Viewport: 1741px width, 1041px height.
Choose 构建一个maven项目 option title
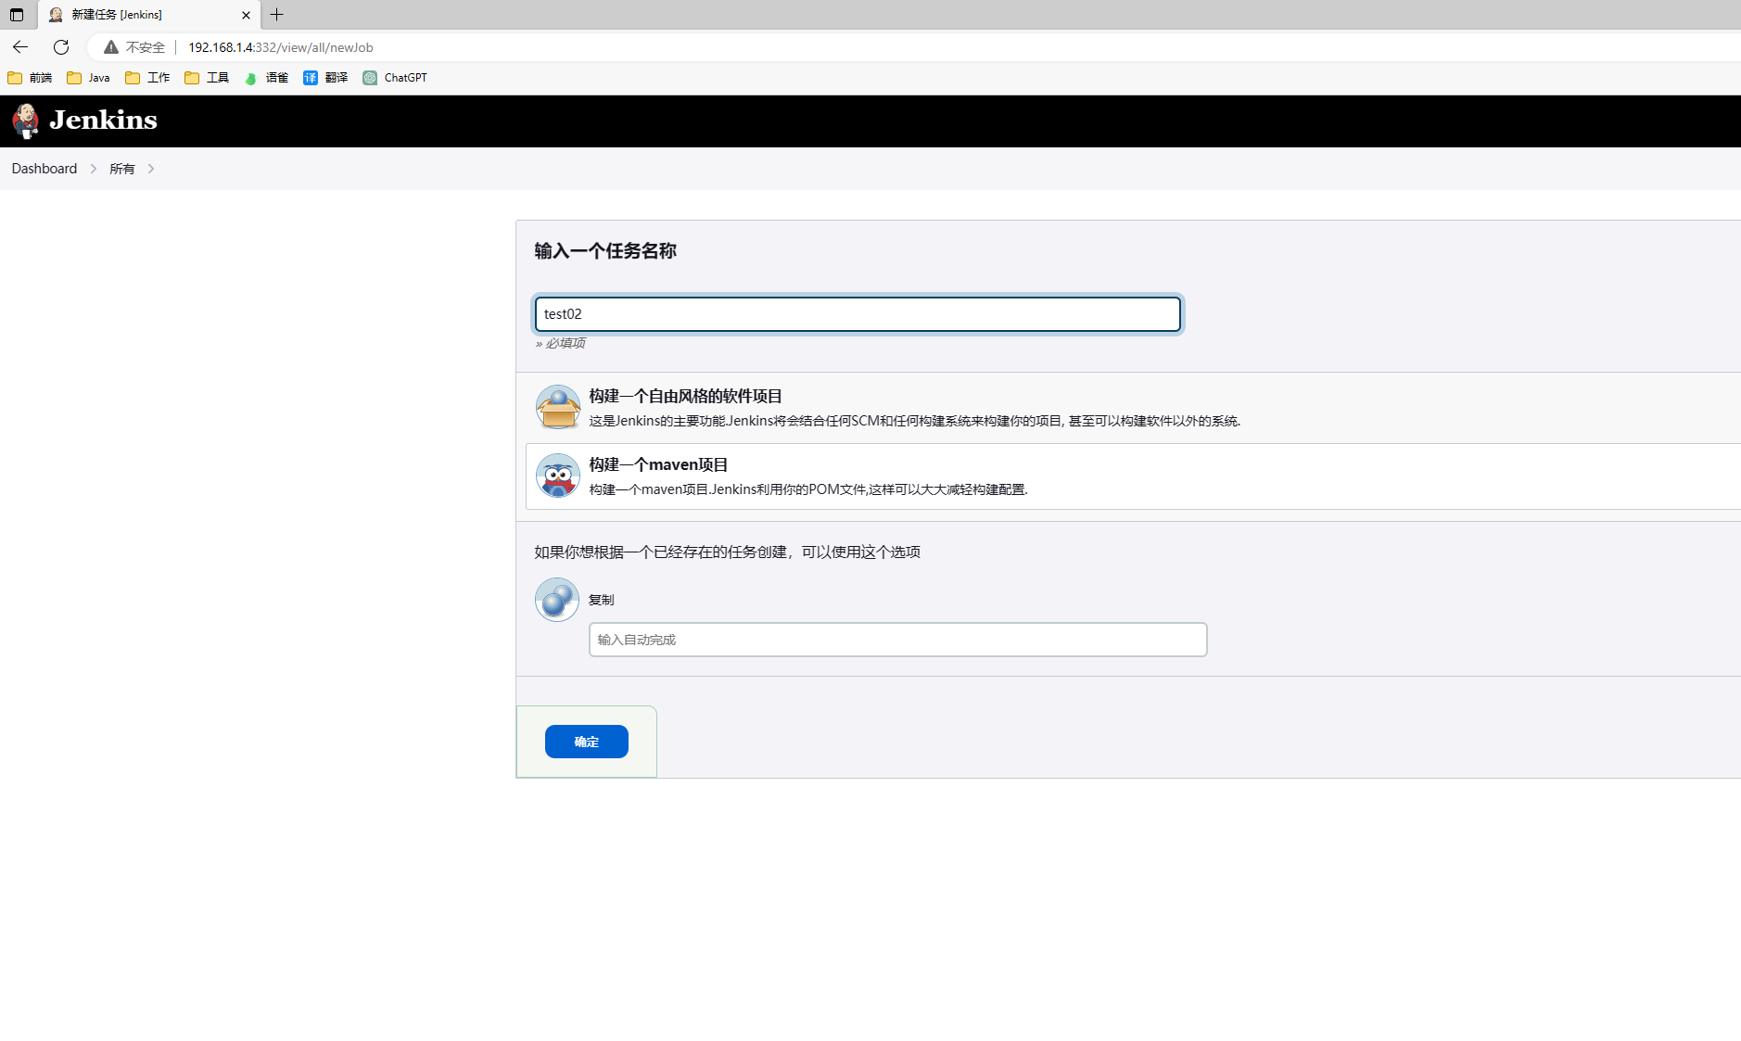658,464
